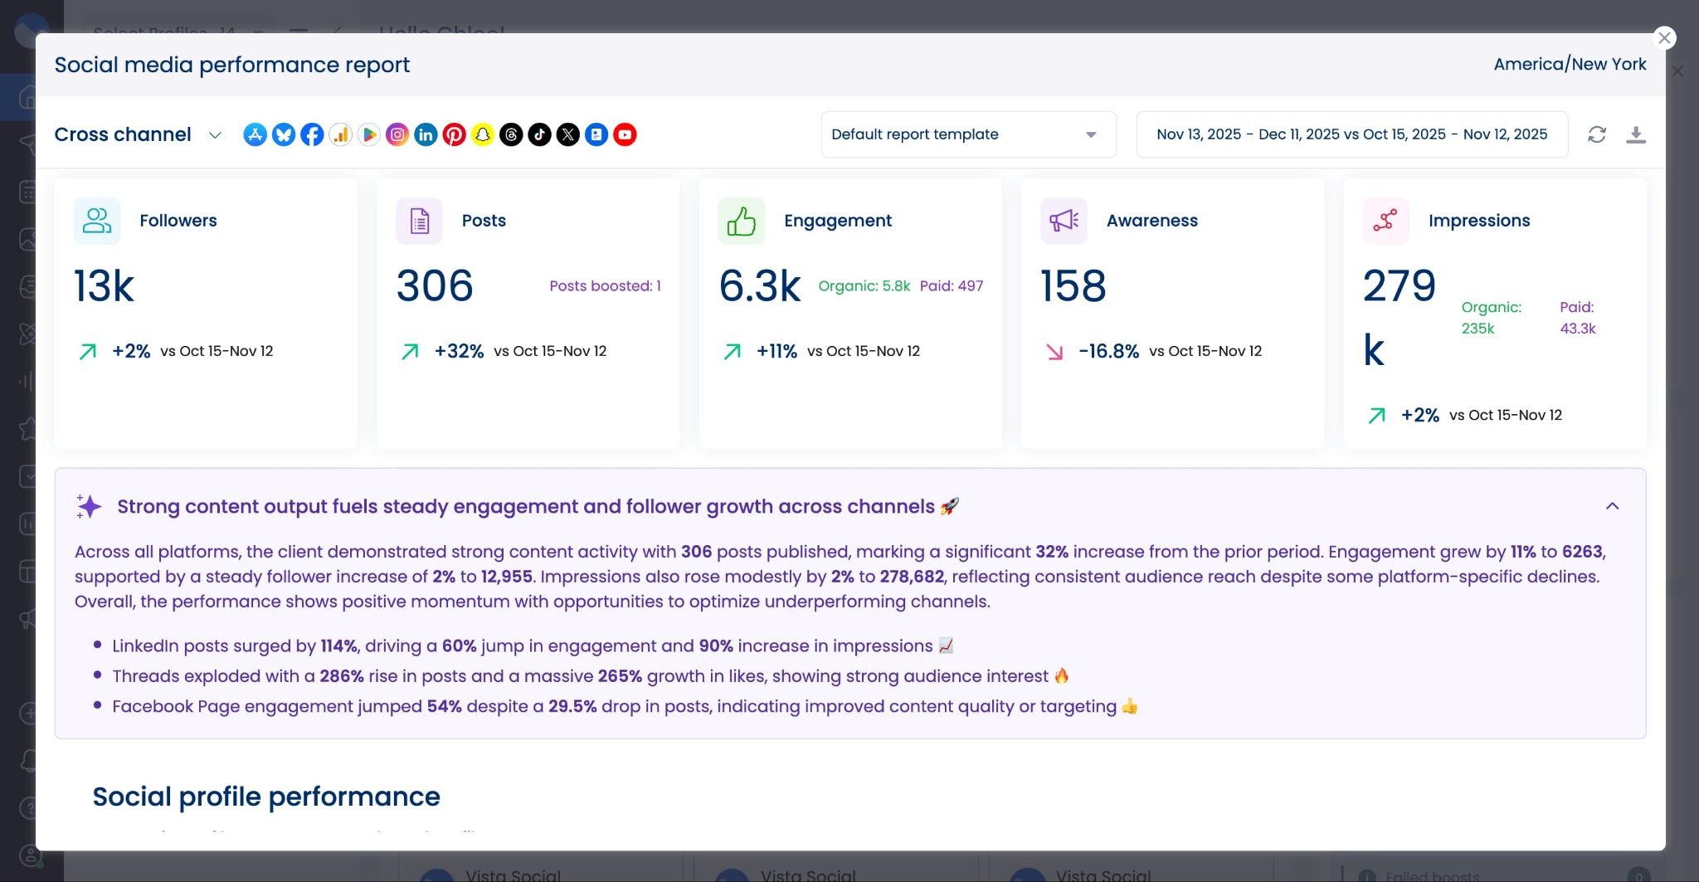Open the Google Analytics channel icon
Image resolution: width=1699 pixels, height=882 pixels.
(x=340, y=134)
